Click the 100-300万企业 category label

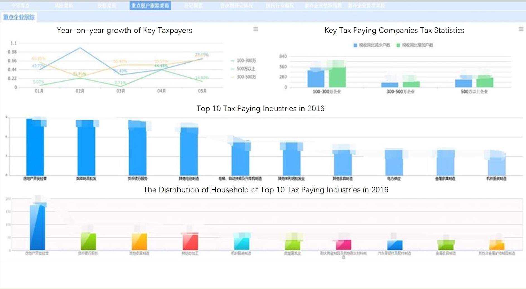[327, 92]
